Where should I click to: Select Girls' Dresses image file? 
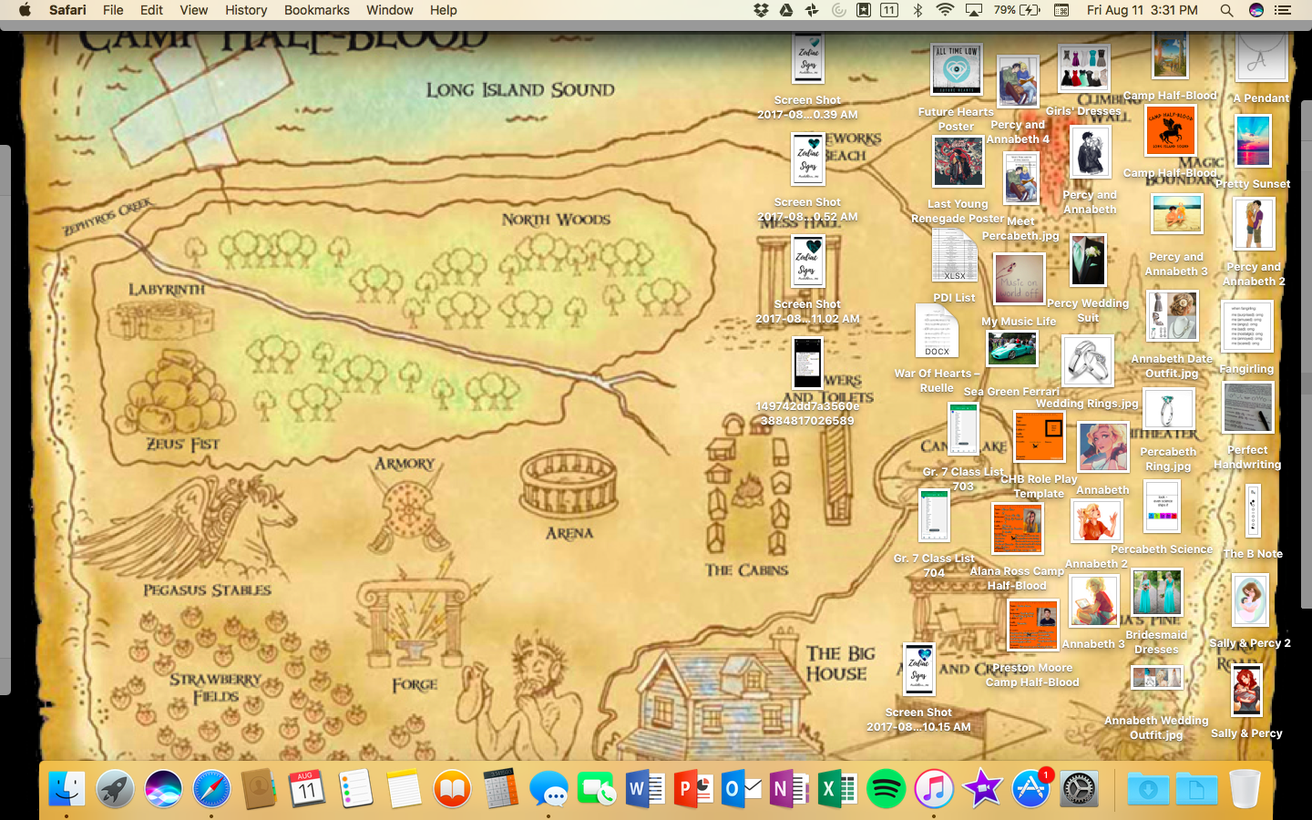(1083, 69)
